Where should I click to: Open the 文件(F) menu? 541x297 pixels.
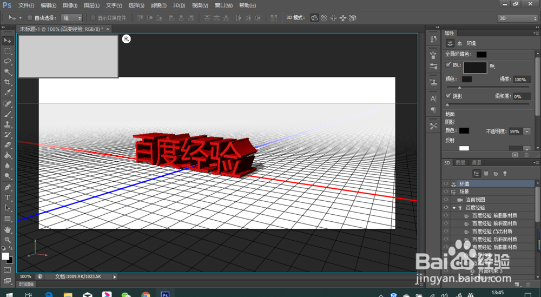(x=26, y=5)
